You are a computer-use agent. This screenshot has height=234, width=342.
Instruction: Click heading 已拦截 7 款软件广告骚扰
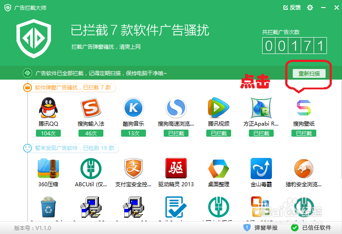(140, 30)
